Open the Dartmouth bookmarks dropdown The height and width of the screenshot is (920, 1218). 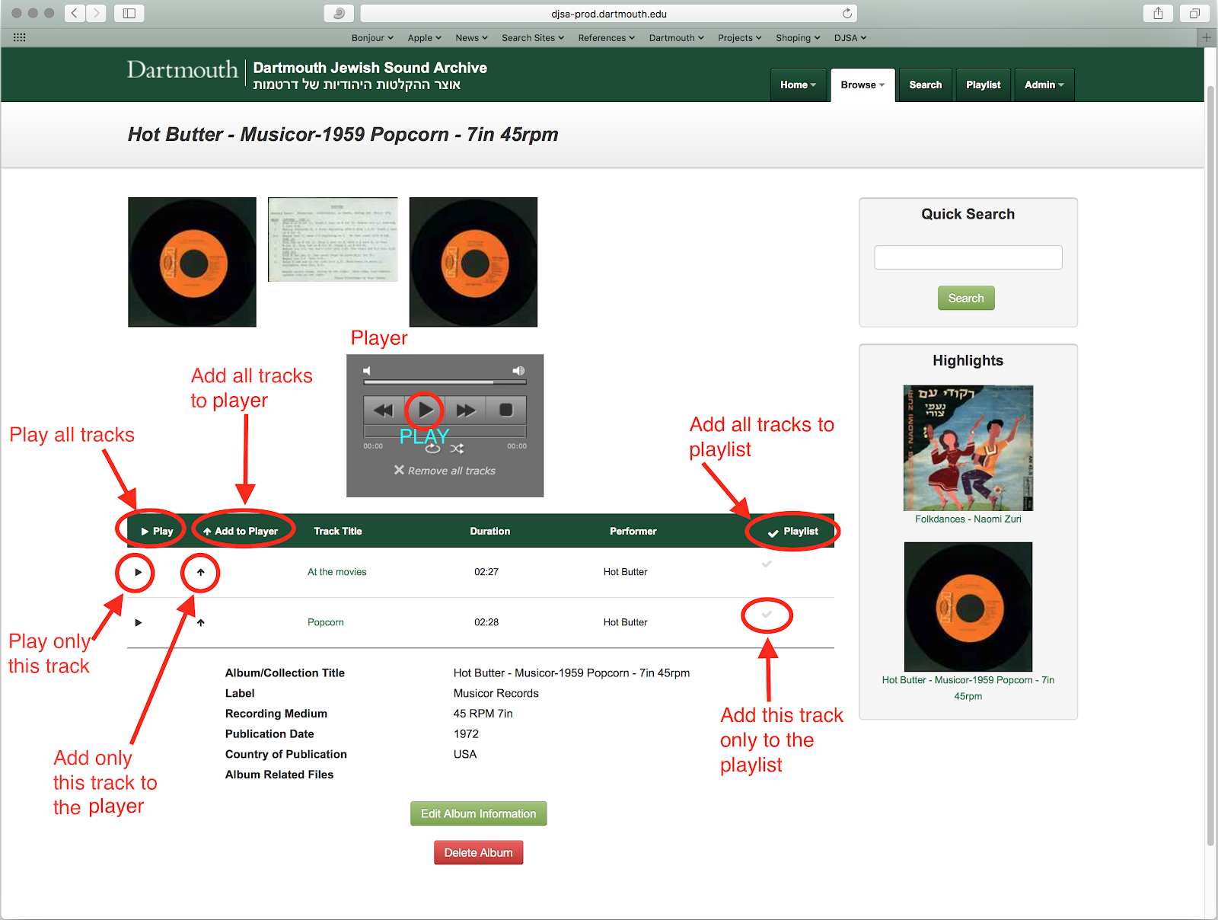click(x=676, y=37)
